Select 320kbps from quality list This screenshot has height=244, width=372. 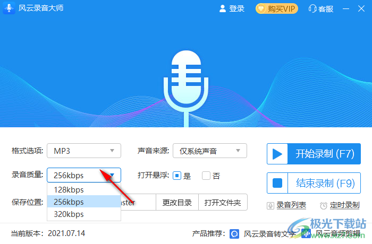(x=84, y=214)
